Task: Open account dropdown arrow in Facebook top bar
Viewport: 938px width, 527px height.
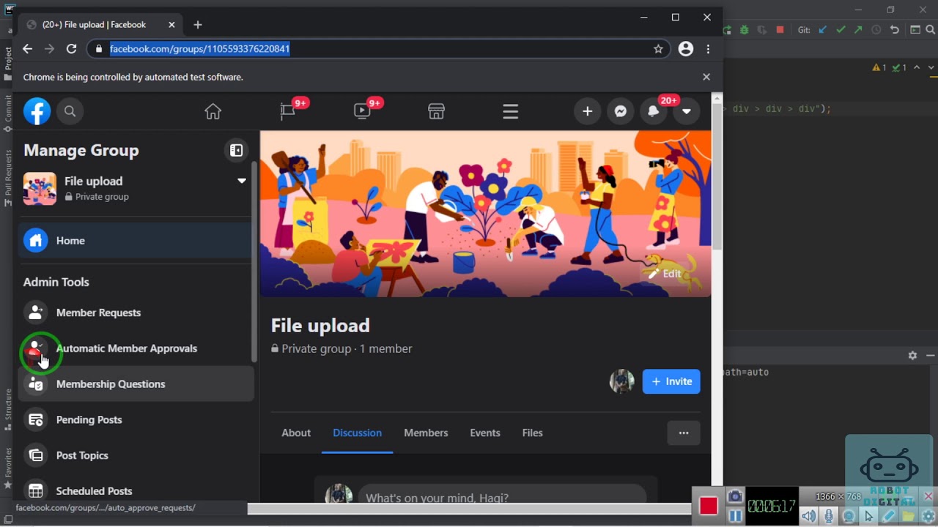Action: pos(687,111)
